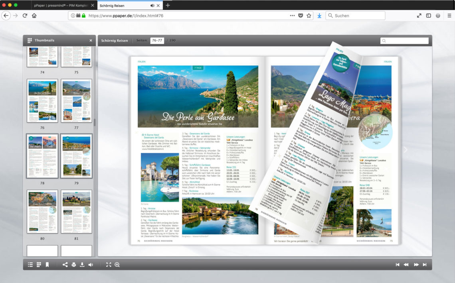Screen dimensions: 455x283
Task: Select page 79 thumbnail
Action: [76, 156]
